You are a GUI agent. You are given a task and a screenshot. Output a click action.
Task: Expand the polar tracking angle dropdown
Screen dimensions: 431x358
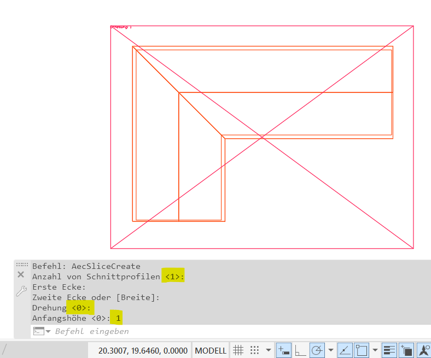click(x=331, y=350)
